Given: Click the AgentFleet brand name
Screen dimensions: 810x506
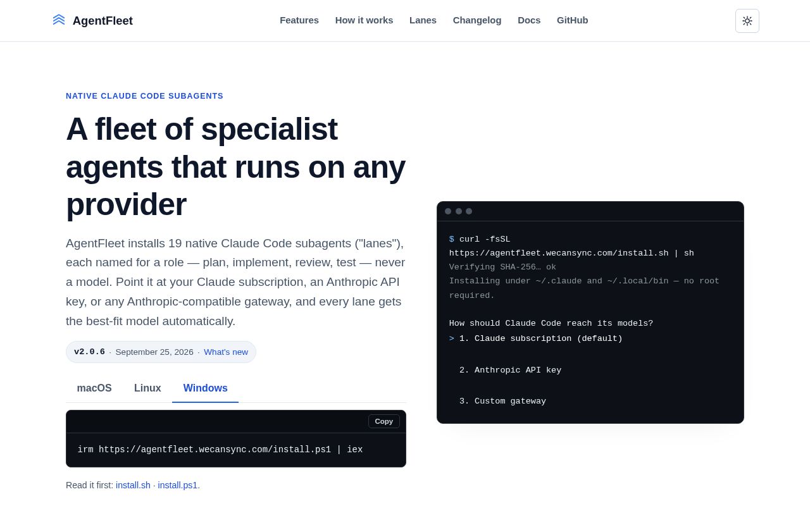Looking at the screenshot, I should coord(103,21).
